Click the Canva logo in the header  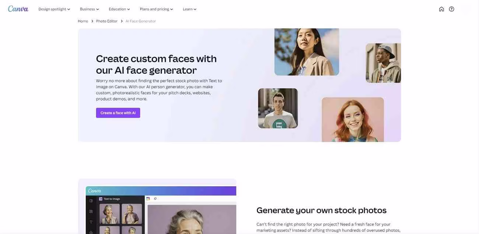coord(18,9)
